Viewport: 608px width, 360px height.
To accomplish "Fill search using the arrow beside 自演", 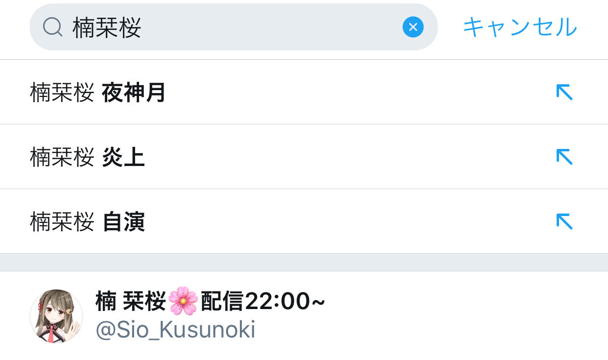I will (x=564, y=221).
